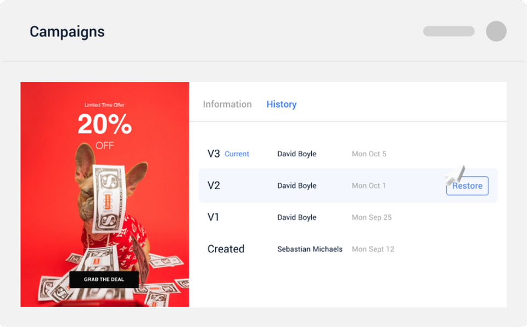The width and height of the screenshot is (527, 327).
Task: Restore version V2
Action: [x=467, y=185]
